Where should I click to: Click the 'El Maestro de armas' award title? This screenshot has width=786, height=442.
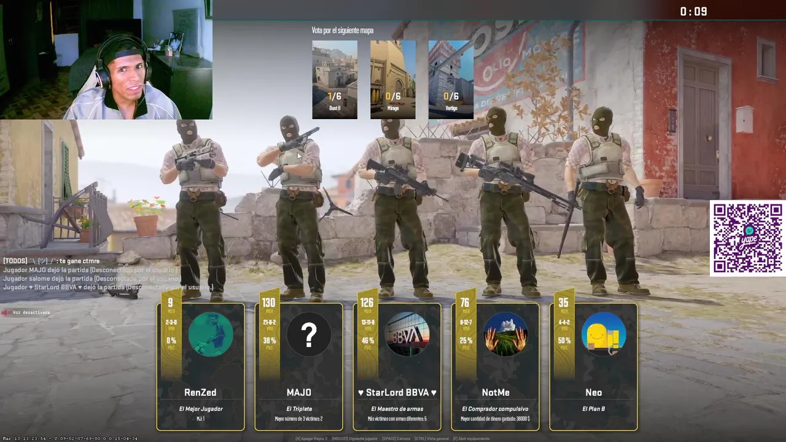(397, 409)
